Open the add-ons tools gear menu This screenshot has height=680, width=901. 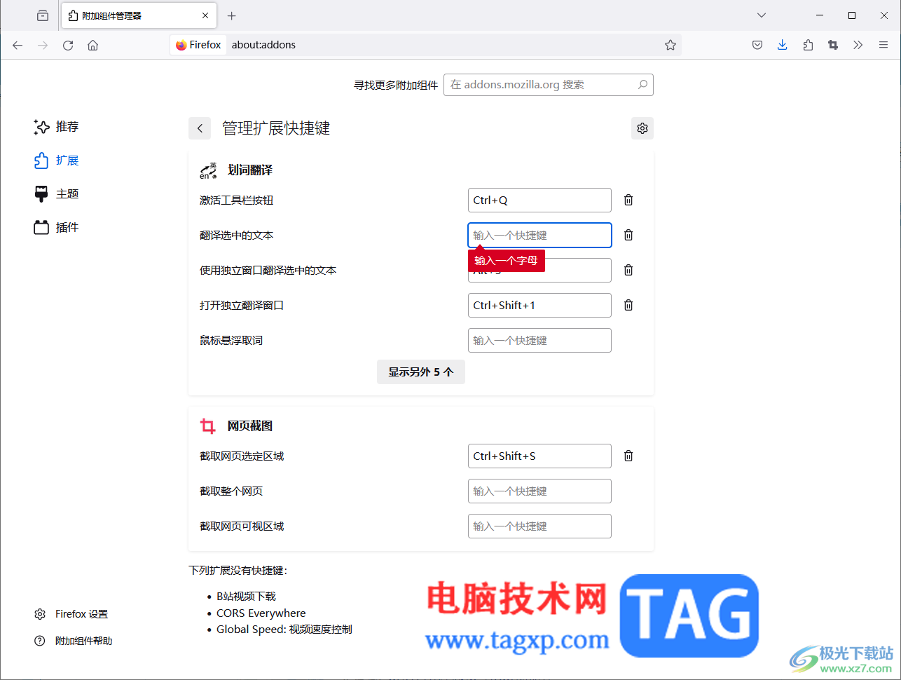642,128
